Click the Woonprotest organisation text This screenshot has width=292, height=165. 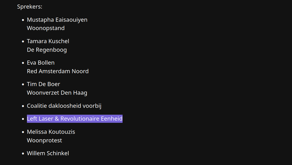(44, 140)
